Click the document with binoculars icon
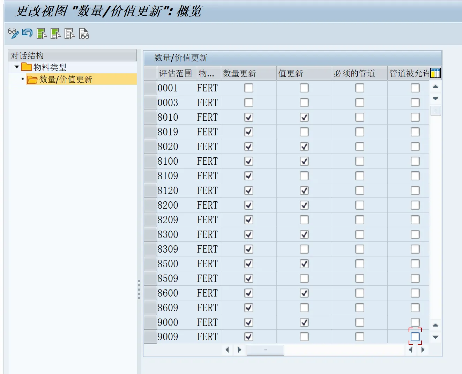This screenshot has width=462, height=374. (84, 33)
